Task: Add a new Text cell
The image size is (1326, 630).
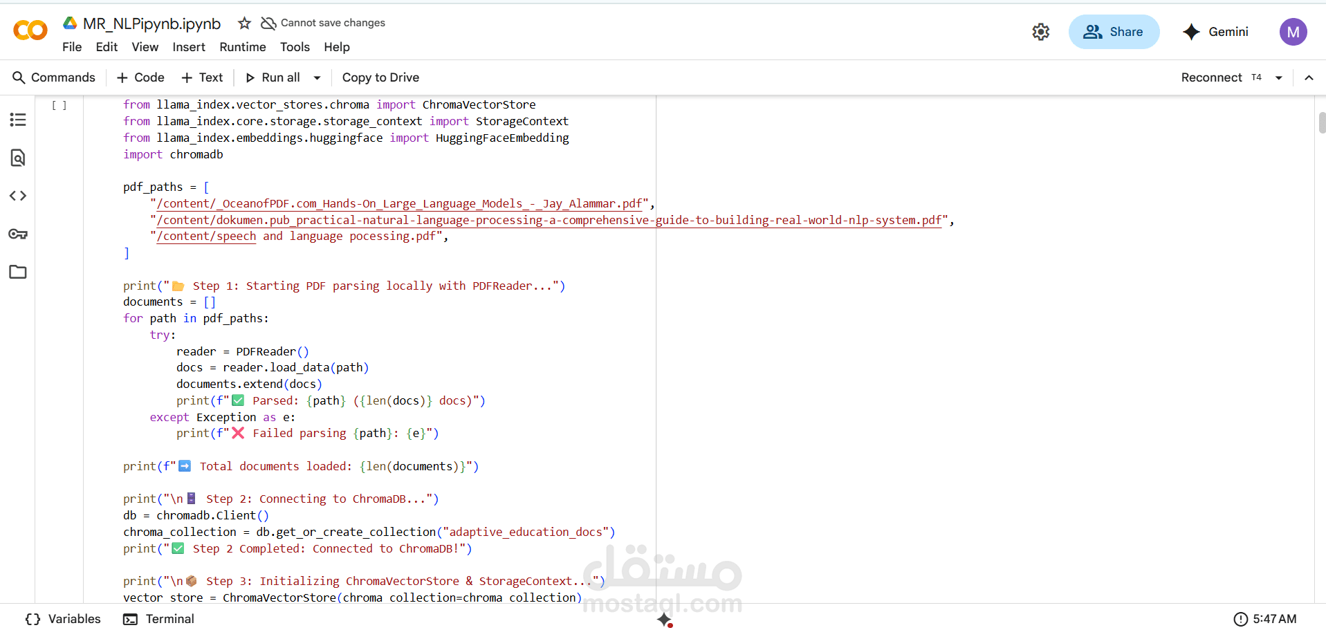Action: click(202, 77)
